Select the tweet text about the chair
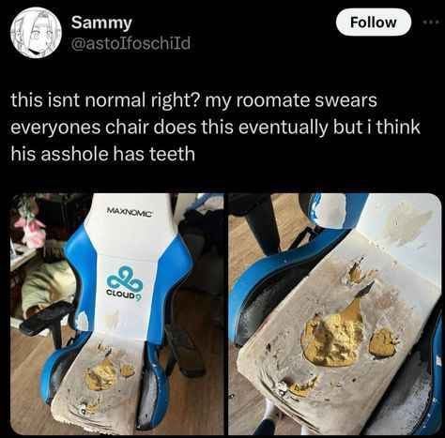The width and height of the screenshot is (445, 438). tap(215, 127)
